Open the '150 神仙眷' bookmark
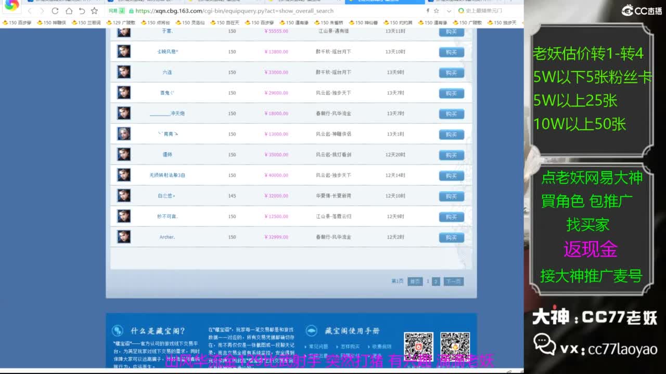This screenshot has width=666, height=374. 363,23
